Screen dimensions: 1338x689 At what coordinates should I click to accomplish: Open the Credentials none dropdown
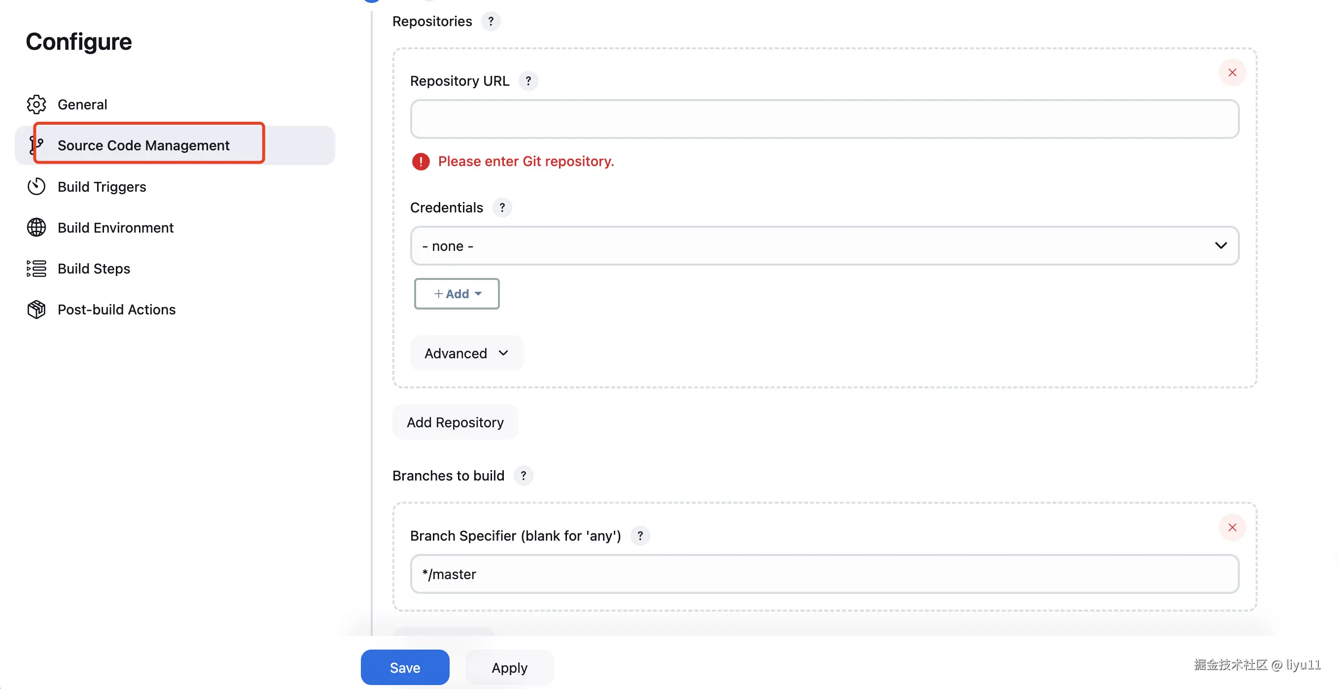[x=824, y=245]
